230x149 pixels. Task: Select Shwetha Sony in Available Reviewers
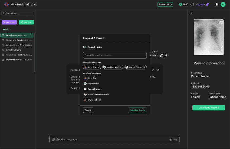click(x=92, y=100)
